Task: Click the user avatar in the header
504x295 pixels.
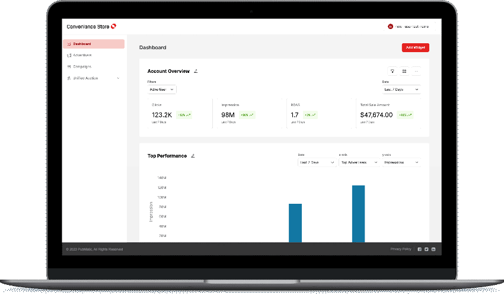Action: point(390,27)
